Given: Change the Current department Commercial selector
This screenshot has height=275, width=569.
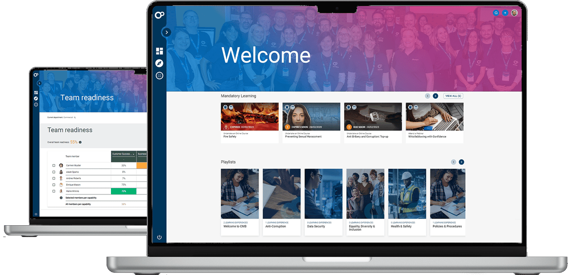Looking at the screenshot, I should (x=68, y=117).
